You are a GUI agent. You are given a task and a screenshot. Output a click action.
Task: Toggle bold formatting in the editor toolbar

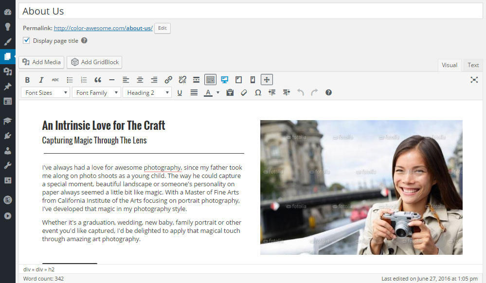coord(27,80)
